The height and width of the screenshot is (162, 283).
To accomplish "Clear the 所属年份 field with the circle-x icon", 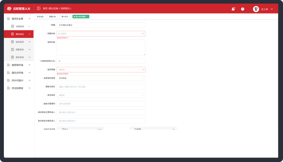I will coord(143,34).
